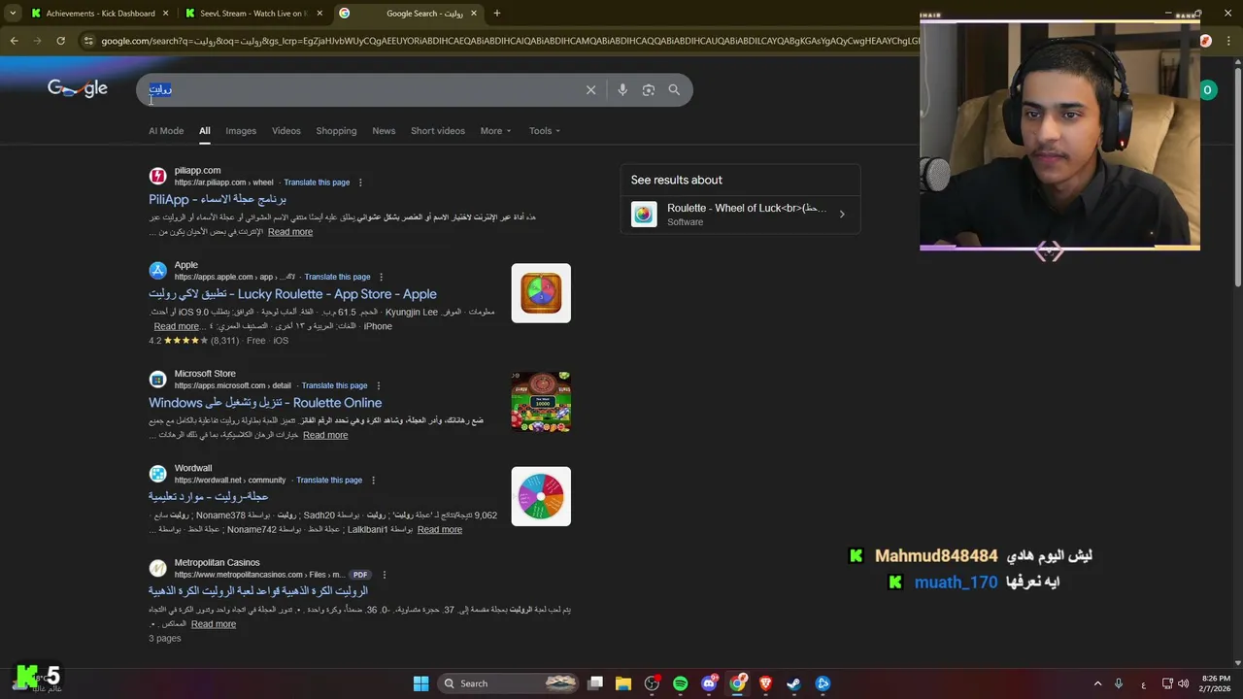Open the Roulette Online Windows result link
Viewport: 1243px width, 699px height.
(x=265, y=403)
